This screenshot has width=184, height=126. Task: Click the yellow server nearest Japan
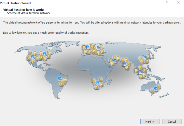148,57
